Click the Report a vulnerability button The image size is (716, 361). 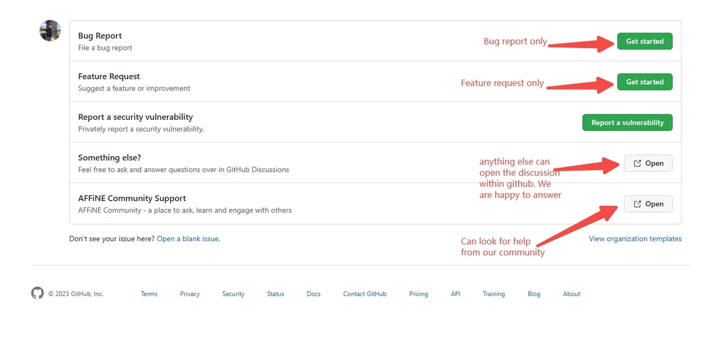click(628, 123)
